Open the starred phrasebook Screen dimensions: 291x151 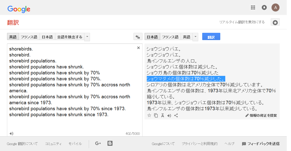pyautogui.click(x=275, y=22)
